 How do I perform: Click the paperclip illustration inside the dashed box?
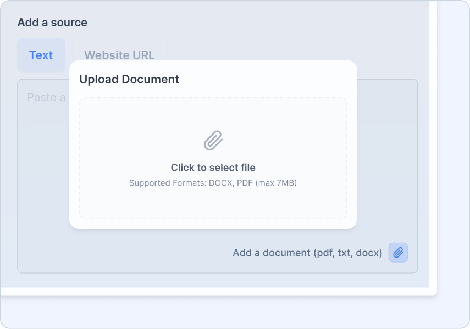pos(213,139)
